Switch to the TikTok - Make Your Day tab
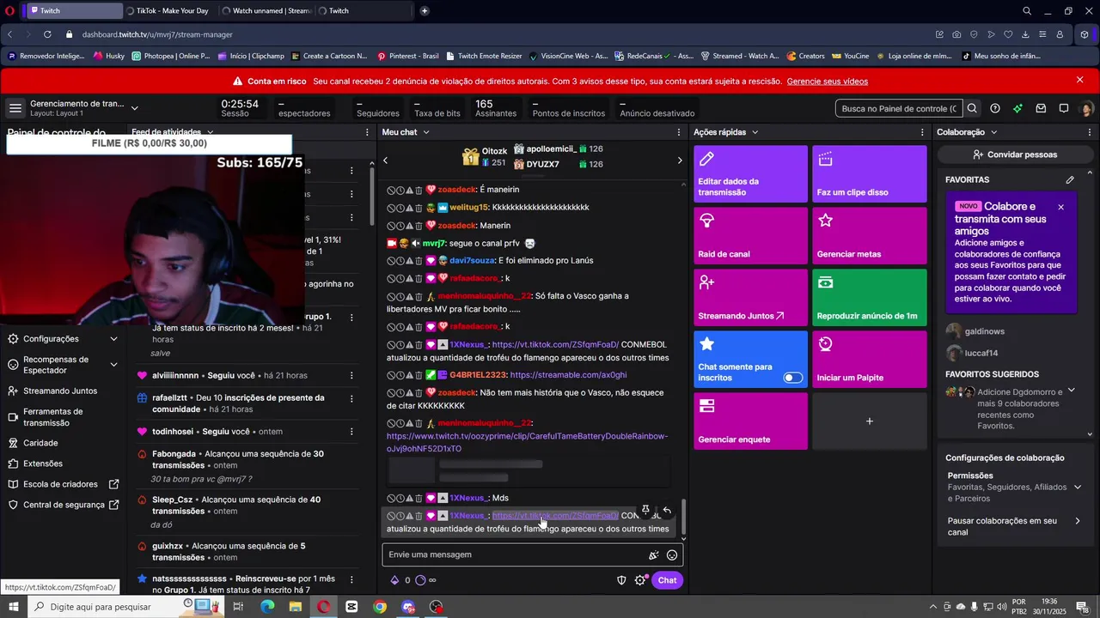Screen dimensions: 1100x618 [170, 11]
